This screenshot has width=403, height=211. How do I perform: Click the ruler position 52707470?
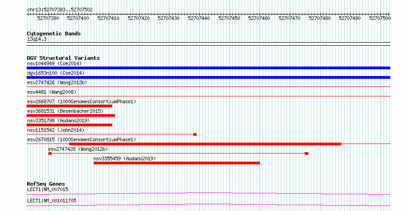point(290,18)
